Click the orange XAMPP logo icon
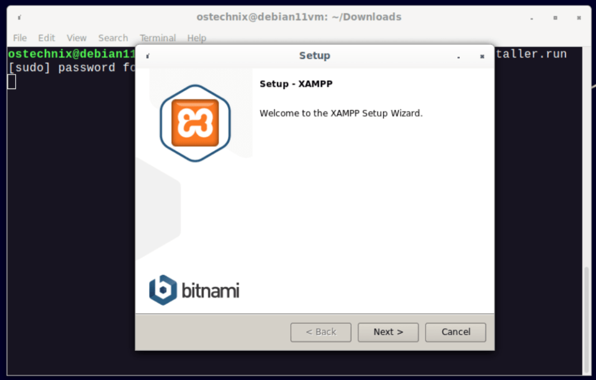The height and width of the screenshot is (380, 596). [x=195, y=123]
